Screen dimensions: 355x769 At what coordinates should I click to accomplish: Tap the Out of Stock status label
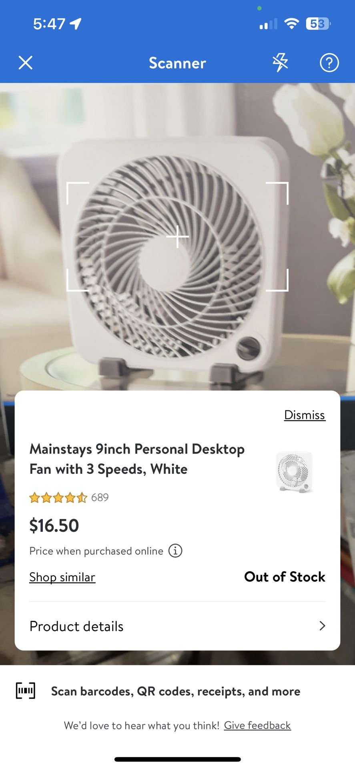pos(285,577)
